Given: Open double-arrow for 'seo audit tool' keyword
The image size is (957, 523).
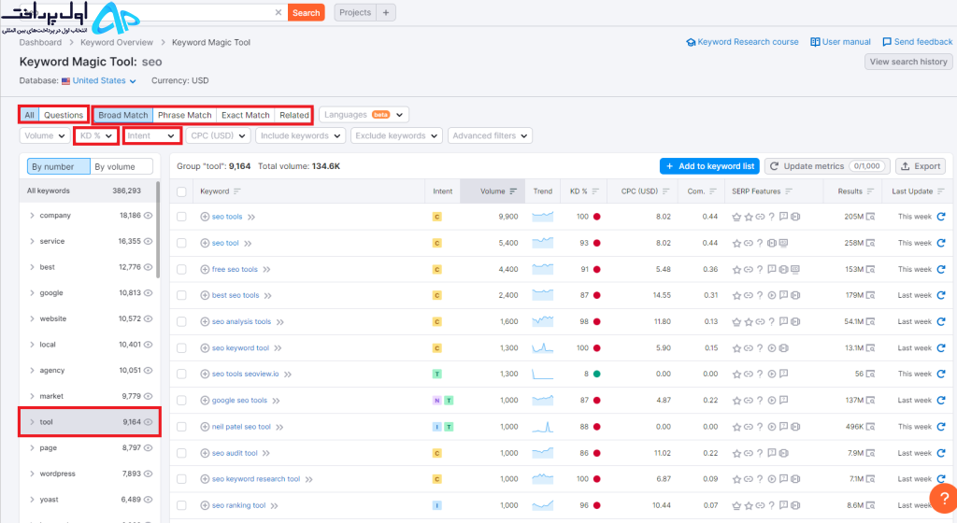Looking at the screenshot, I should [x=266, y=454].
